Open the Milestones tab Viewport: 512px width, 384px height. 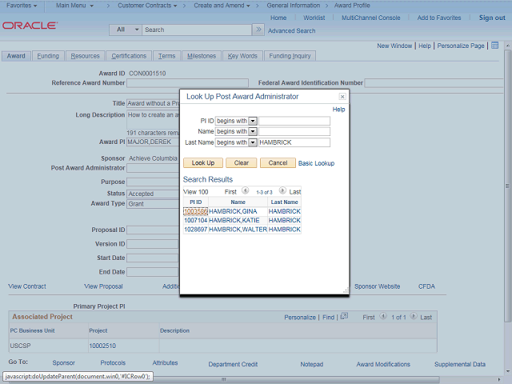tap(202, 56)
